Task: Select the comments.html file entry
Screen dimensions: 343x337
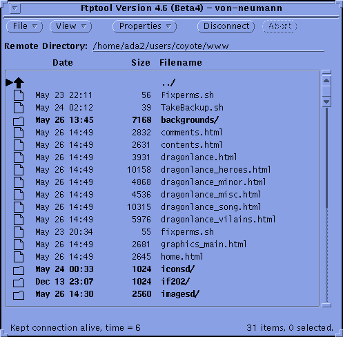Action: pos(162,133)
